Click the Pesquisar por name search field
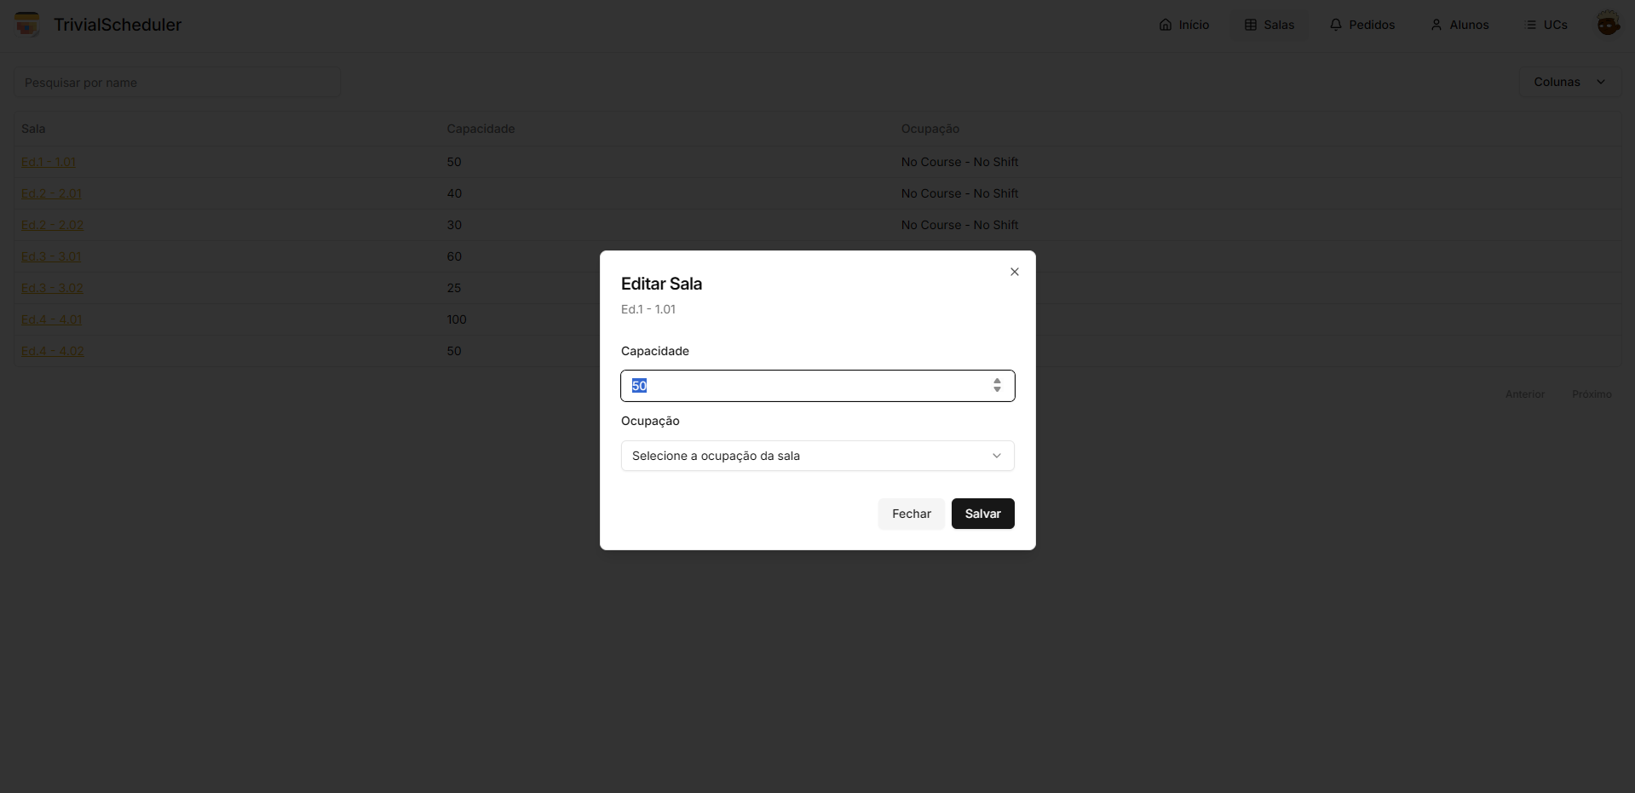 (x=177, y=83)
